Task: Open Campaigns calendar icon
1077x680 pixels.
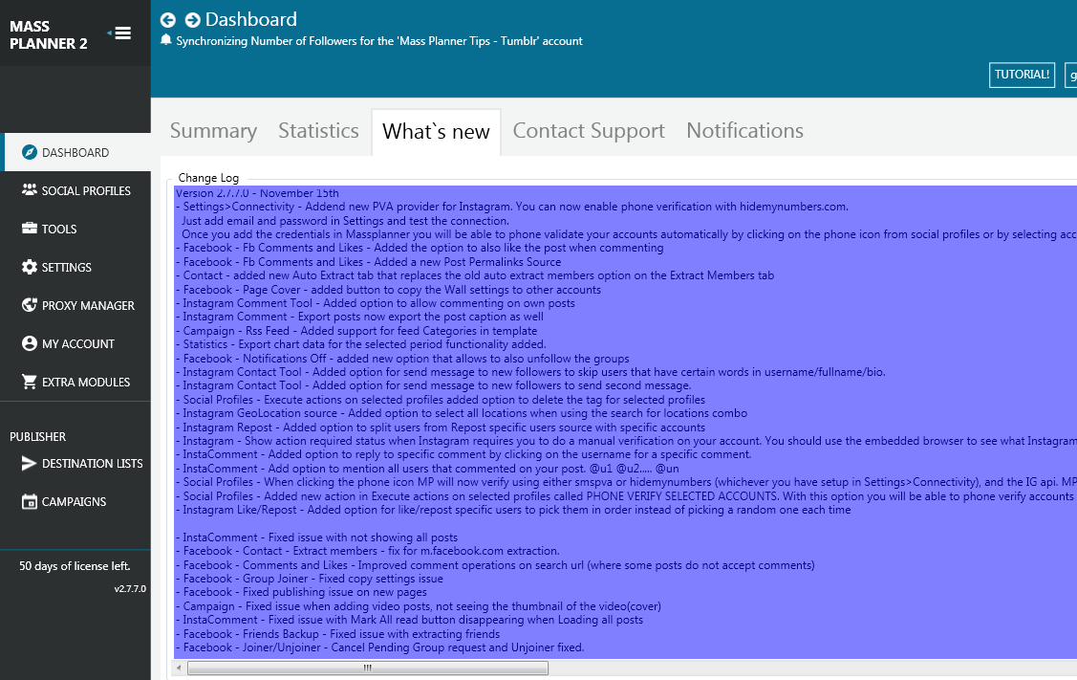Action: (29, 502)
